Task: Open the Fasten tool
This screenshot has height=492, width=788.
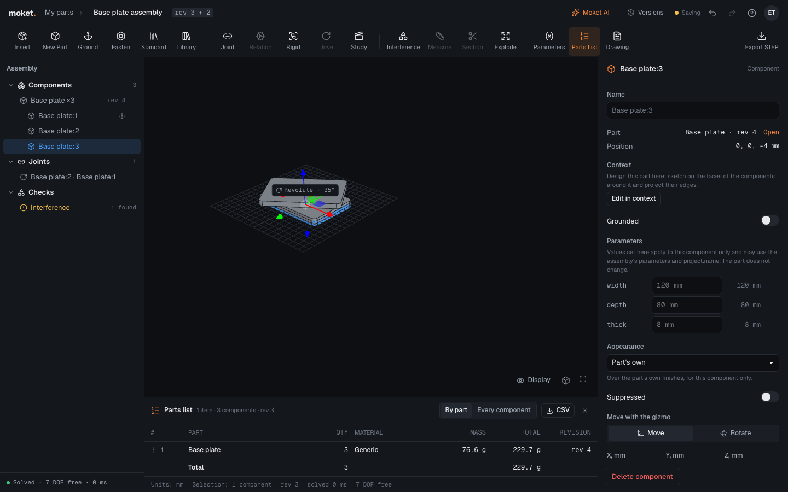Action: coord(121,41)
